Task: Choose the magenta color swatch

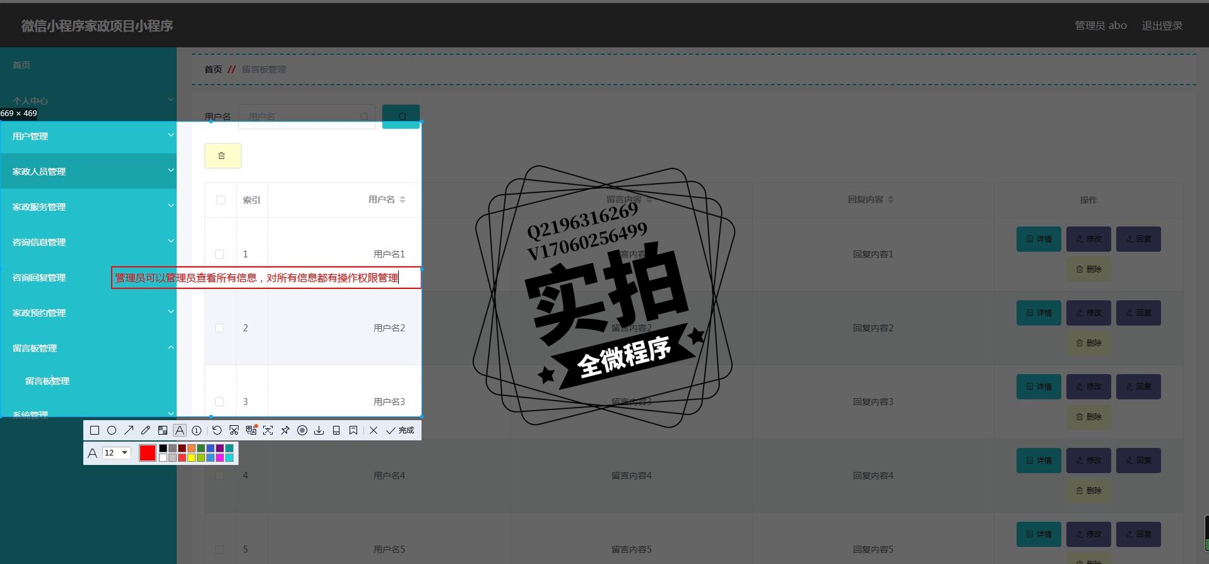Action: (220, 457)
